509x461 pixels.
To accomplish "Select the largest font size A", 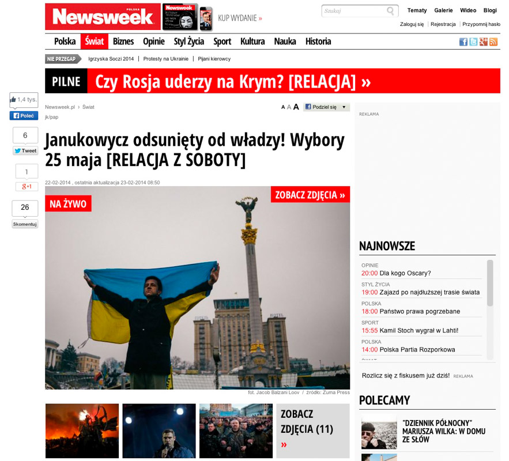I will click(x=296, y=107).
